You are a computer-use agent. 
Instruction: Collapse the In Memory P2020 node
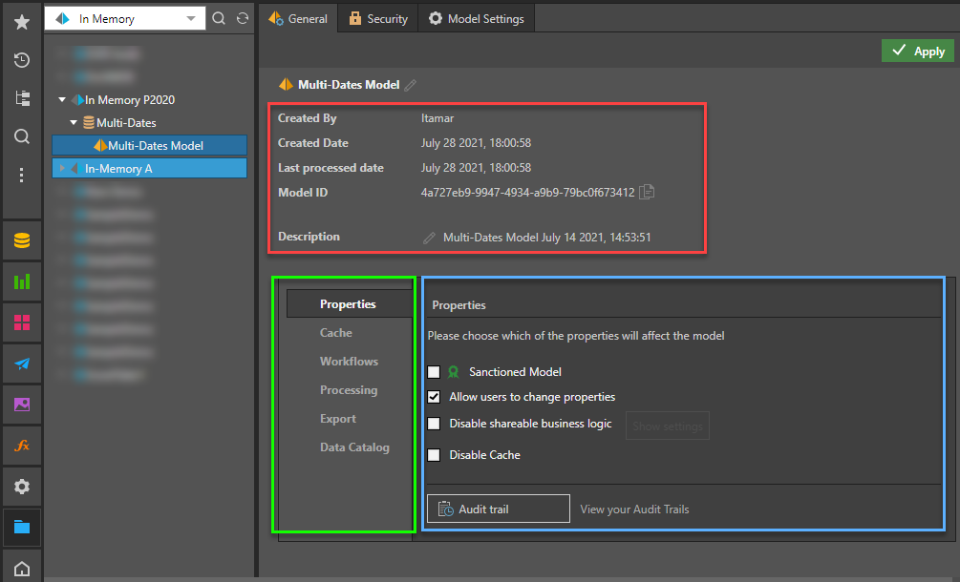point(62,99)
